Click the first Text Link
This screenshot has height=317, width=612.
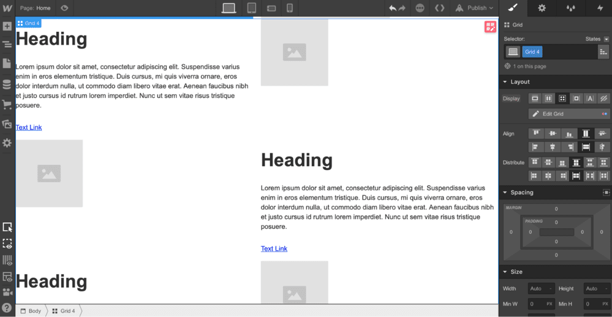point(29,127)
